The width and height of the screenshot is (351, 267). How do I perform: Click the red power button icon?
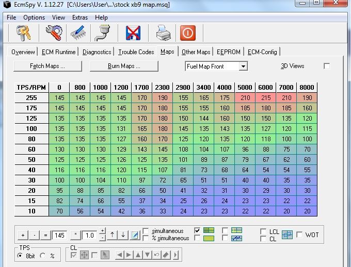pyautogui.click(x=188, y=33)
